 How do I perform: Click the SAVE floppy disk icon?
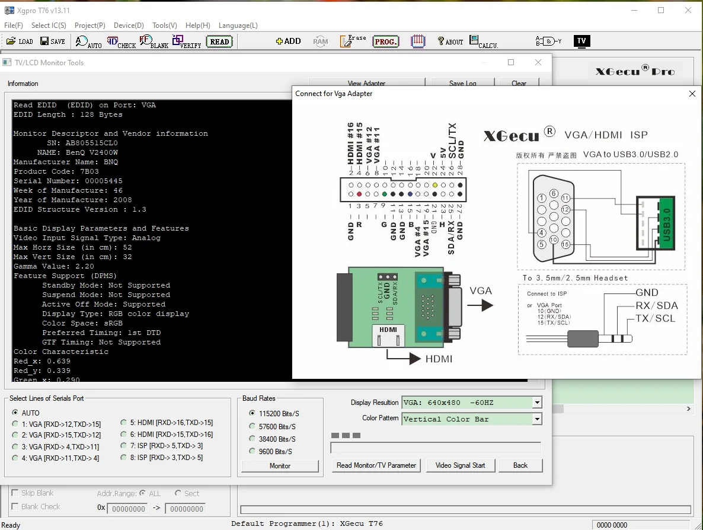pos(52,41)
